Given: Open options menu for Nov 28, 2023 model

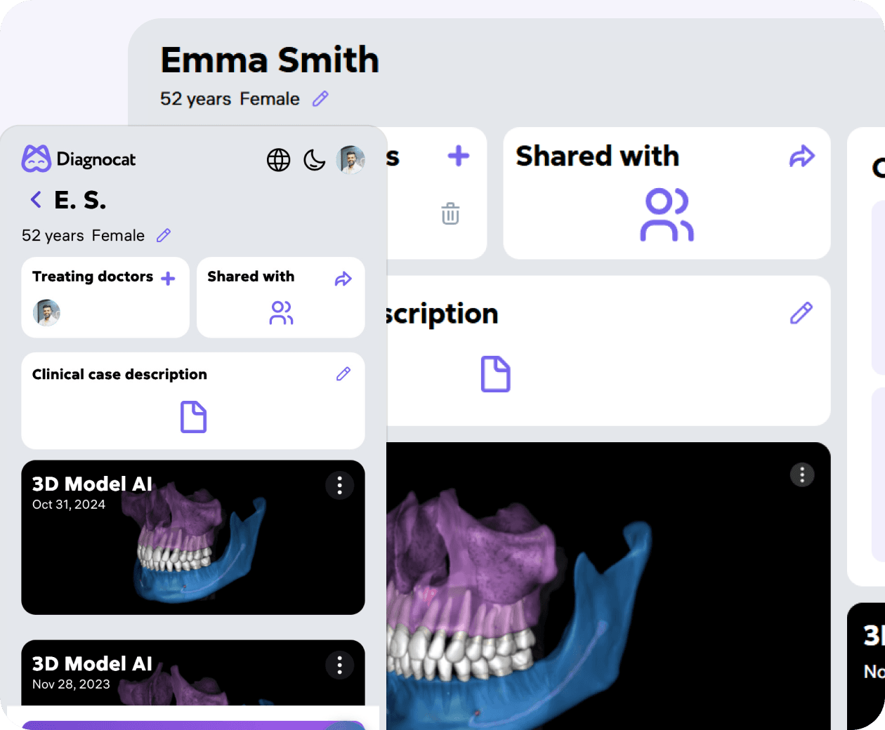Looking at the screenshot, I should click(339, 665).
